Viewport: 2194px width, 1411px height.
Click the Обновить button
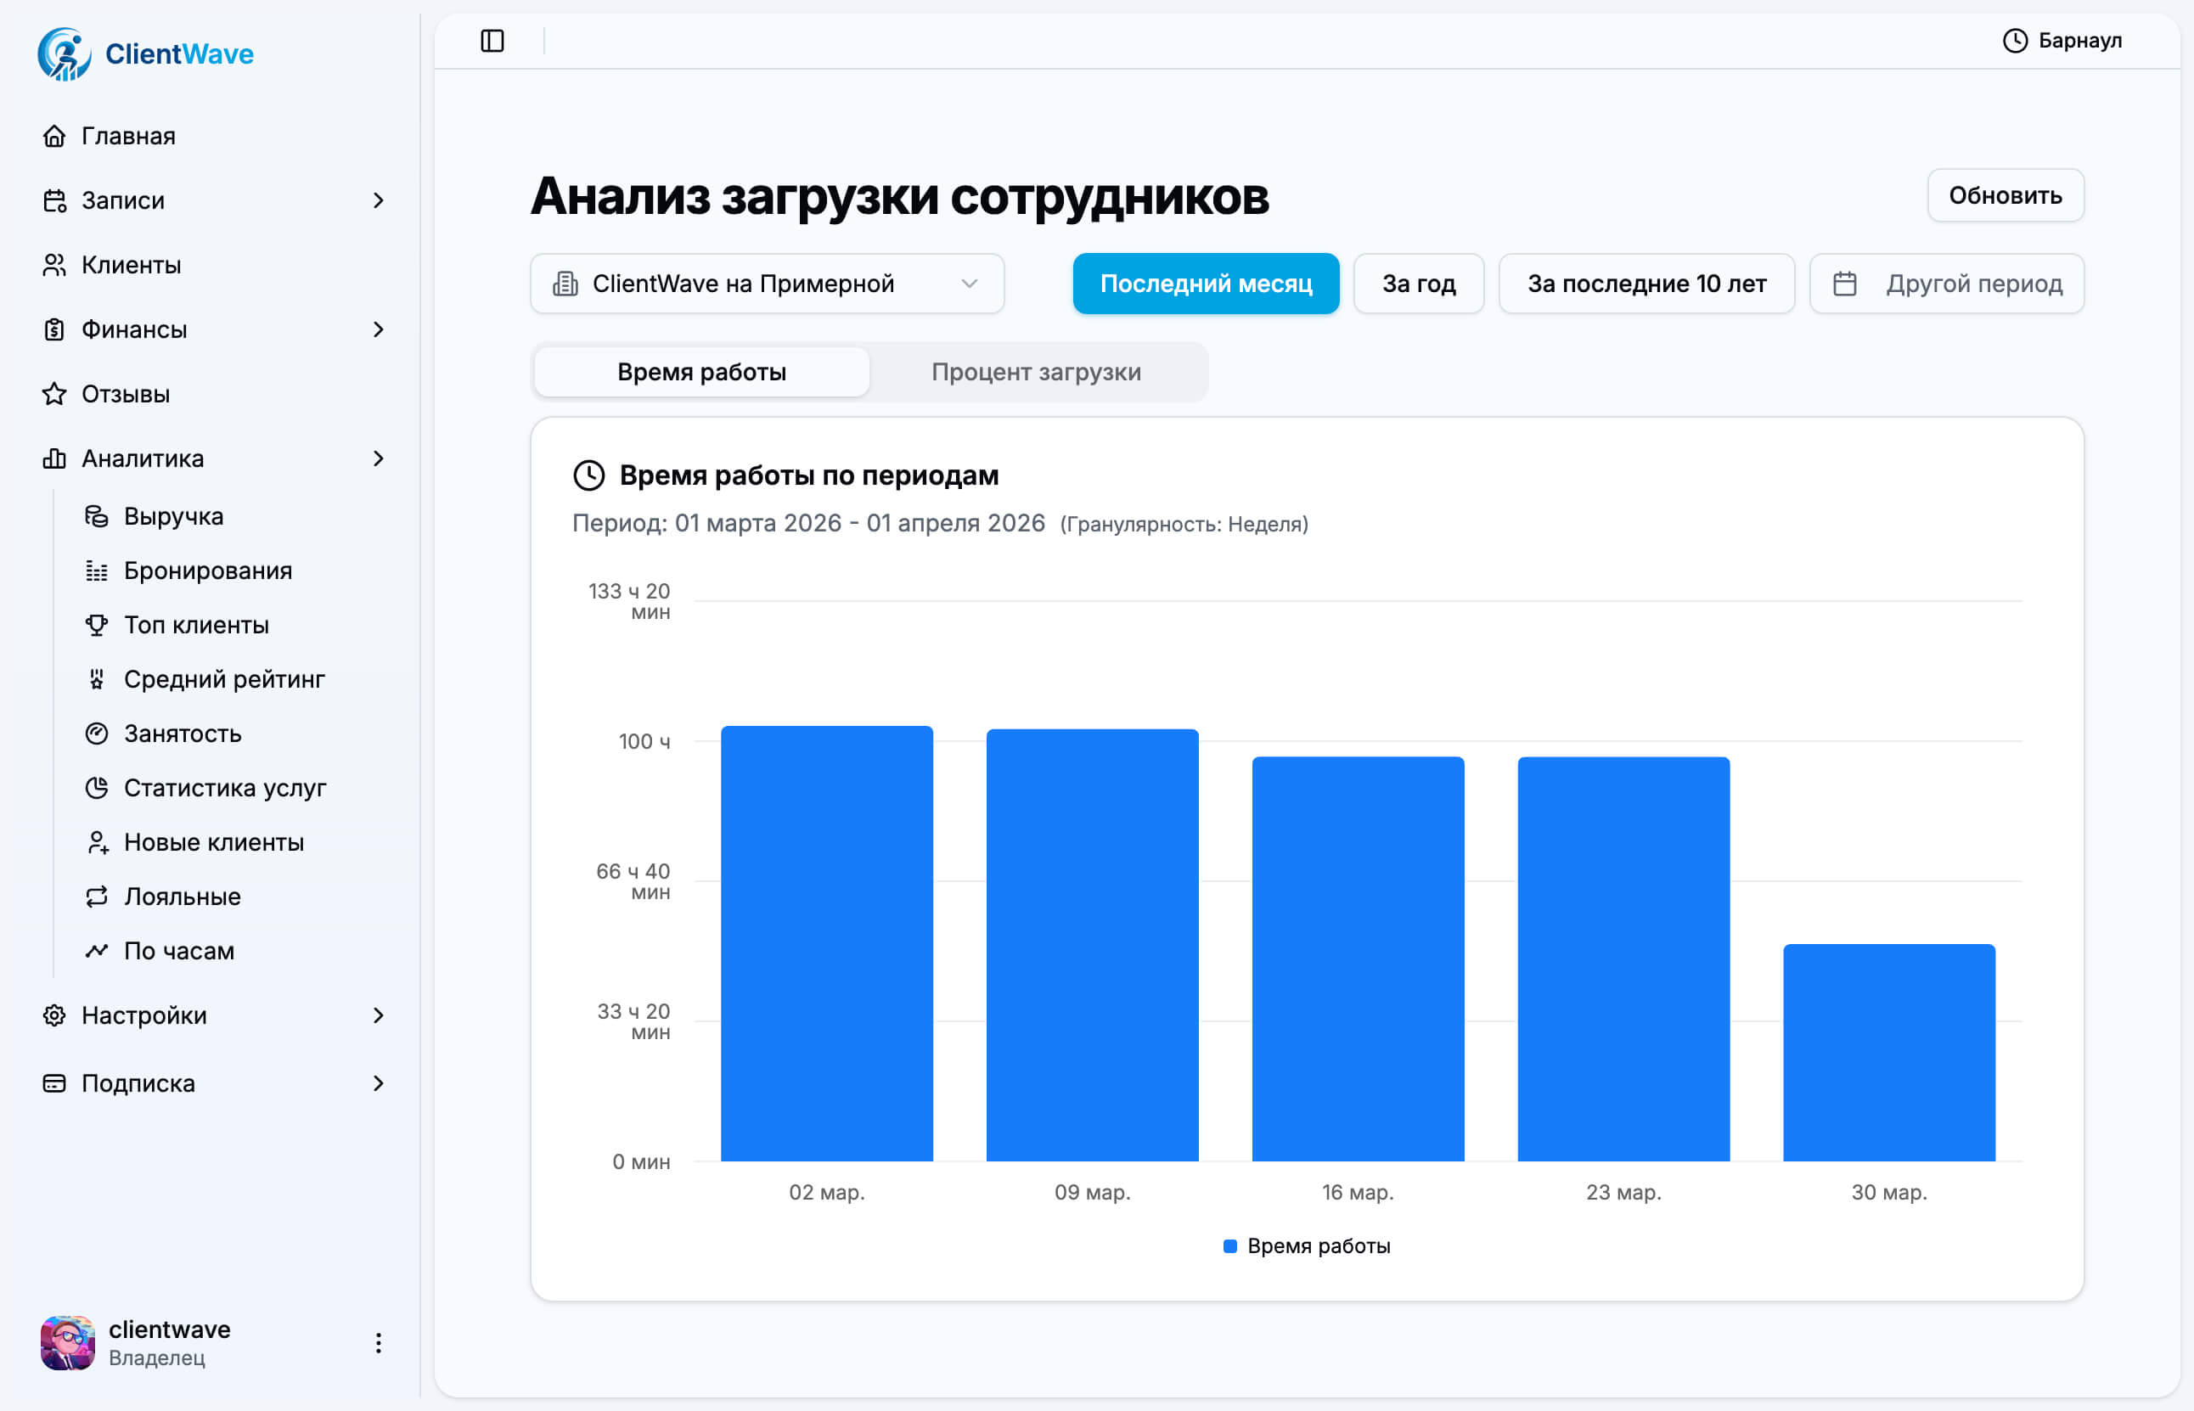click(2006, 195)
